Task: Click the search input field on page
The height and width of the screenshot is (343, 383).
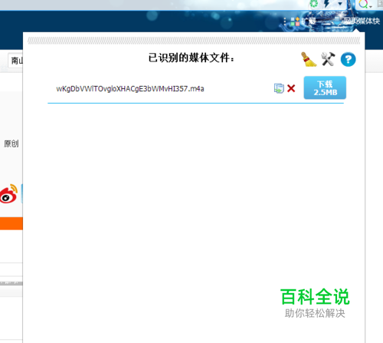Action: [15, 61]
